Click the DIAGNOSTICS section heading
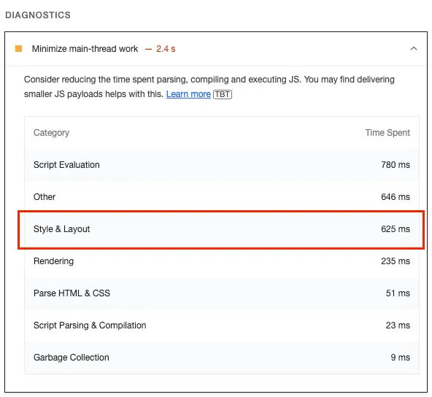The image size is (432, 397). click(38, 15)
